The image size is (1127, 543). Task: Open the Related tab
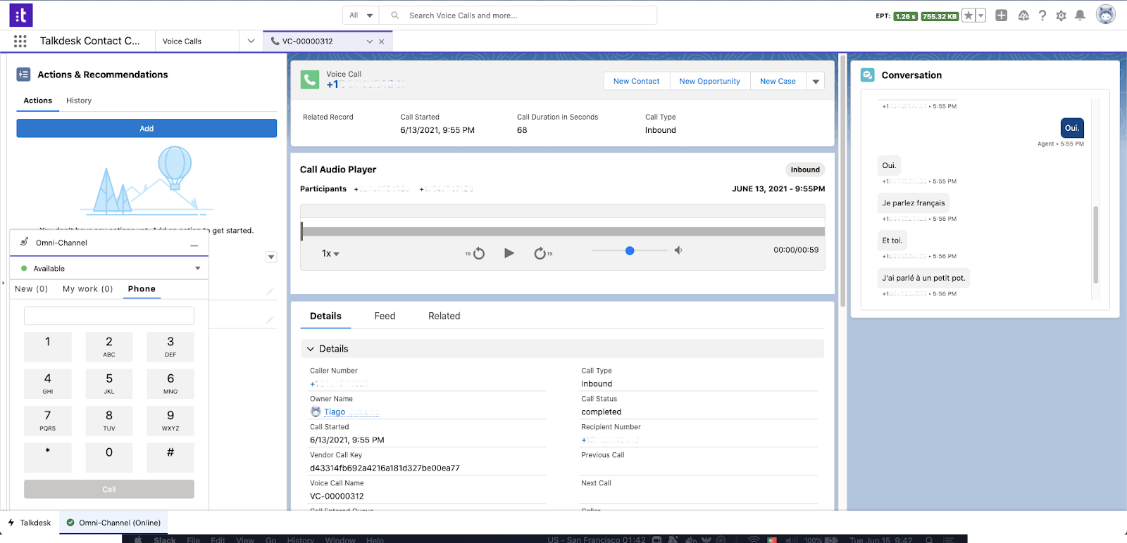pos(444,317)
